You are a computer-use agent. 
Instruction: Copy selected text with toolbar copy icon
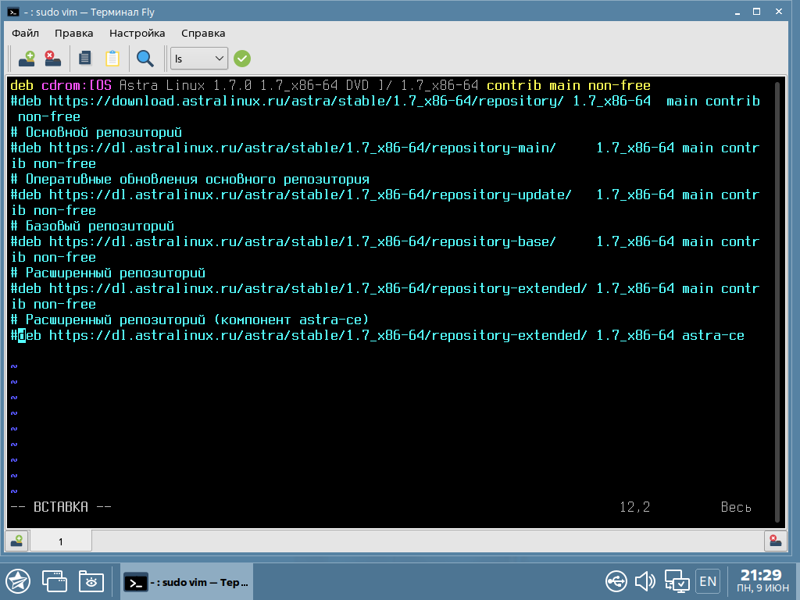pos(84,59)
